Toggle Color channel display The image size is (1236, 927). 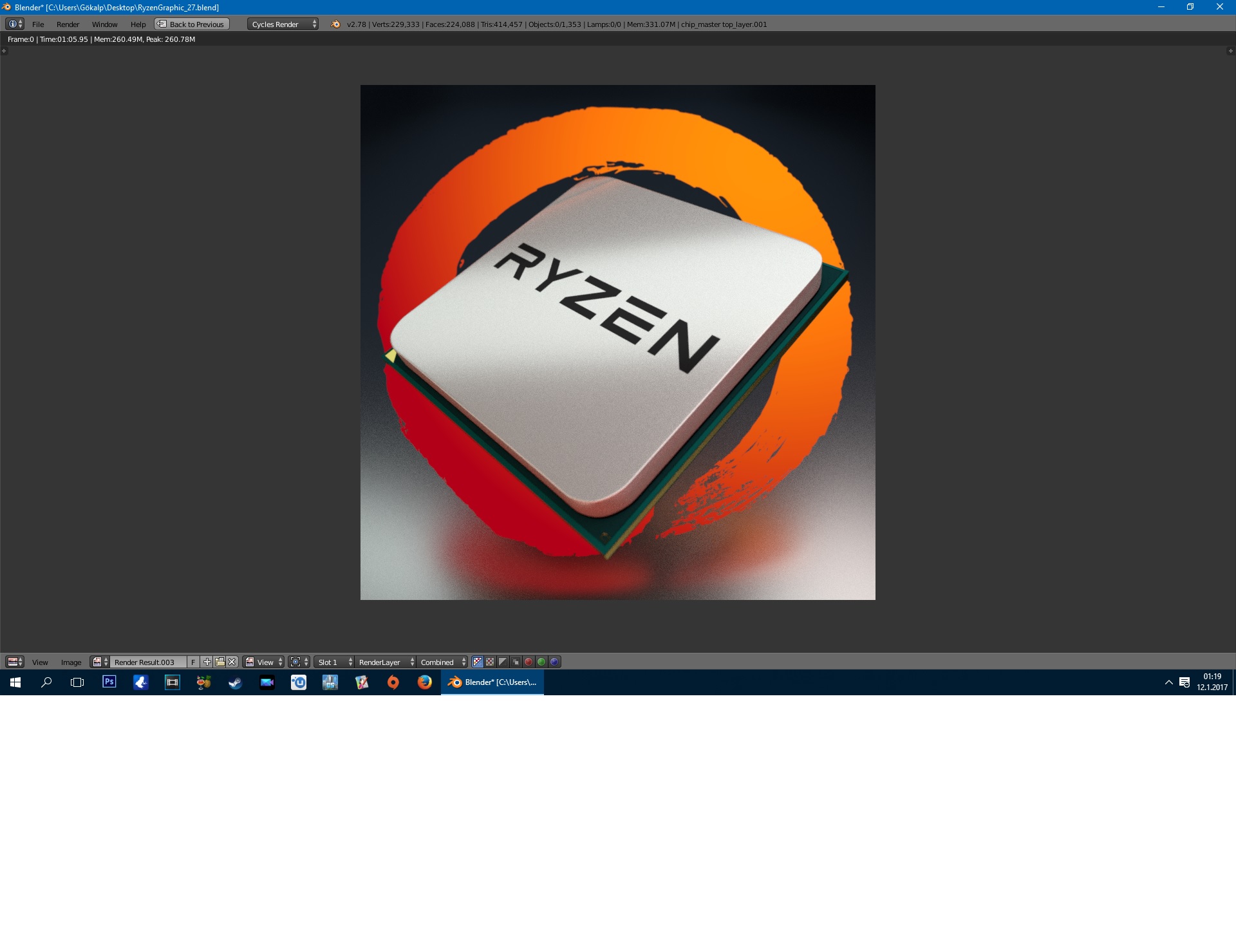(490, 662)
